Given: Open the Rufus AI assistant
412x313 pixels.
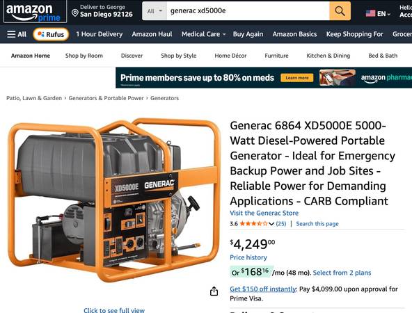Looking at the screenshot, I should 51,34.
